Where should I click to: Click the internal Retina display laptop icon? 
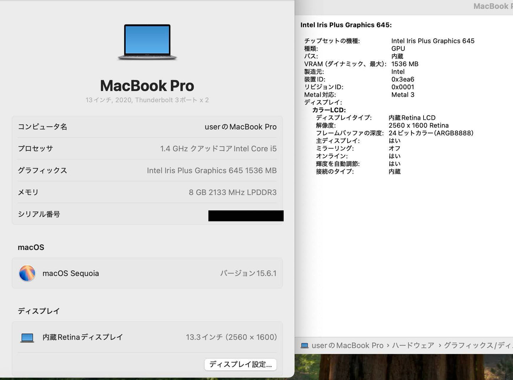coord(27,337)
